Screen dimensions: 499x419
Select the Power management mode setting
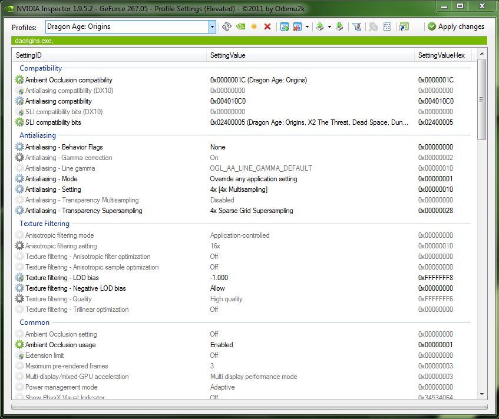pos(61,387)
